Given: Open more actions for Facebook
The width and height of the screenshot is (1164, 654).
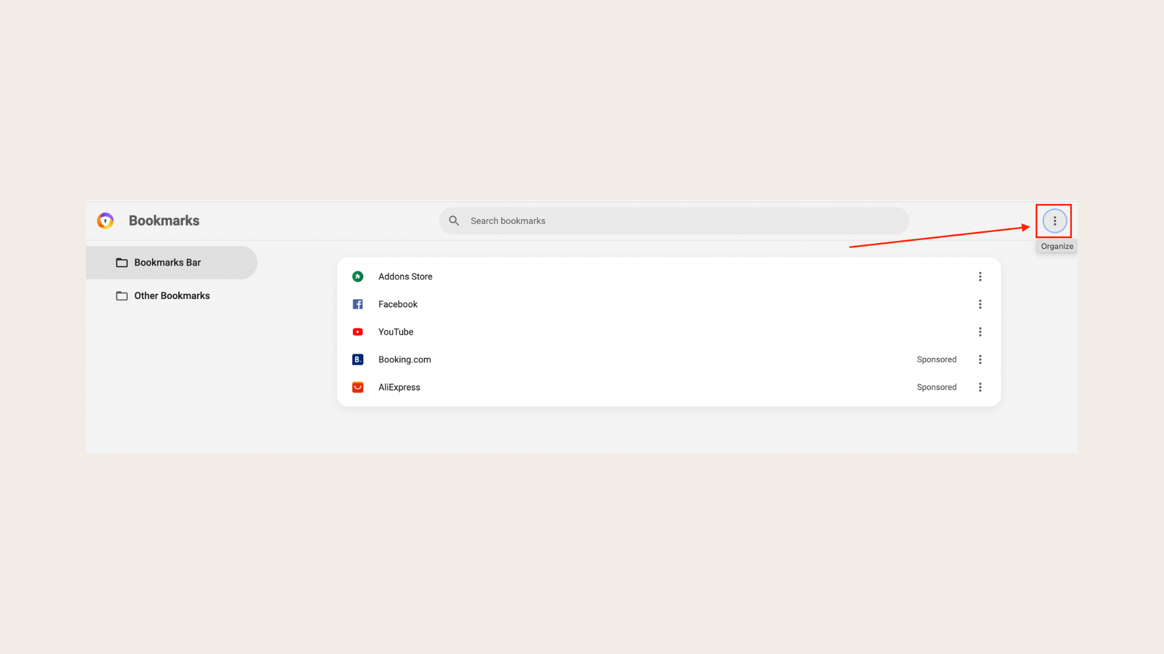Looking at the screenshot, I should (980, 305).
